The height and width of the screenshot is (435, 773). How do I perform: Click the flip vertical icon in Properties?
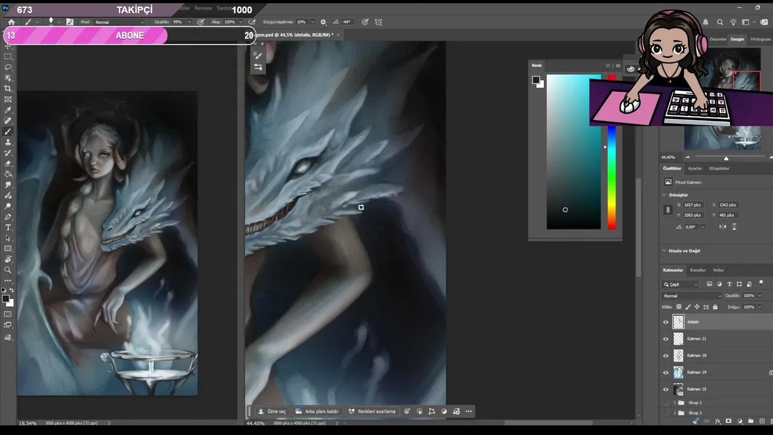click(734, 227)
